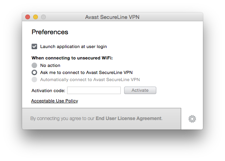Image resolution: width=225 pixels, height=161 pixels.
Task: Click the 'Ask me to connect to Avast SecureLine VPN' text
Action: [86, 72]
